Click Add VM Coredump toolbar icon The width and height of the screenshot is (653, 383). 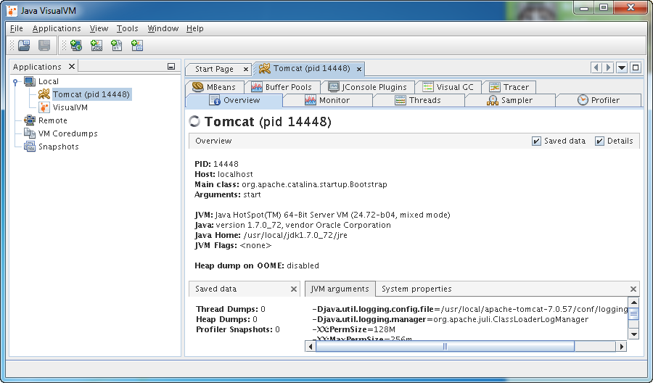117,46
